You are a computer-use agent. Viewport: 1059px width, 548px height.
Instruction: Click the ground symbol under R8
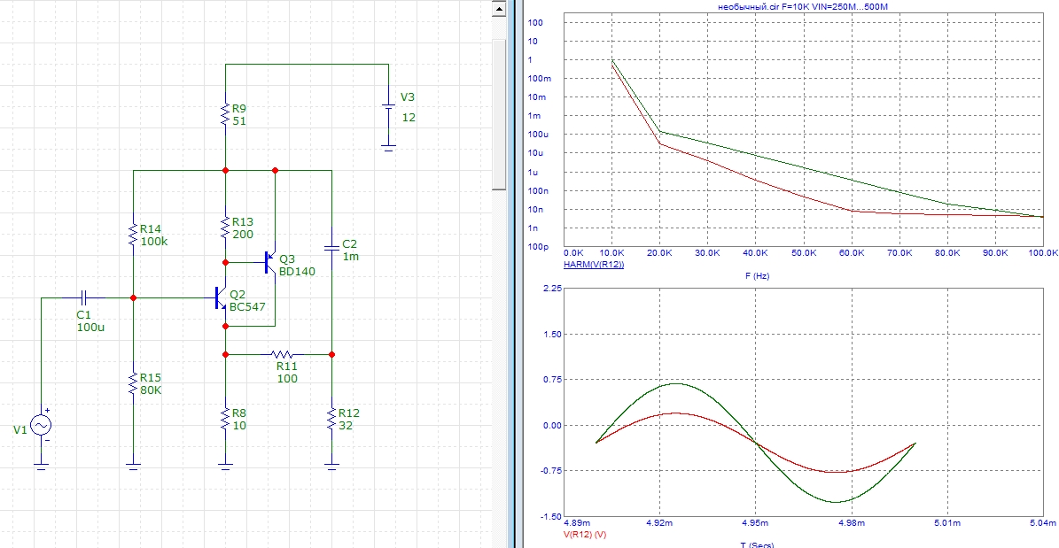(x=226, y=466)
